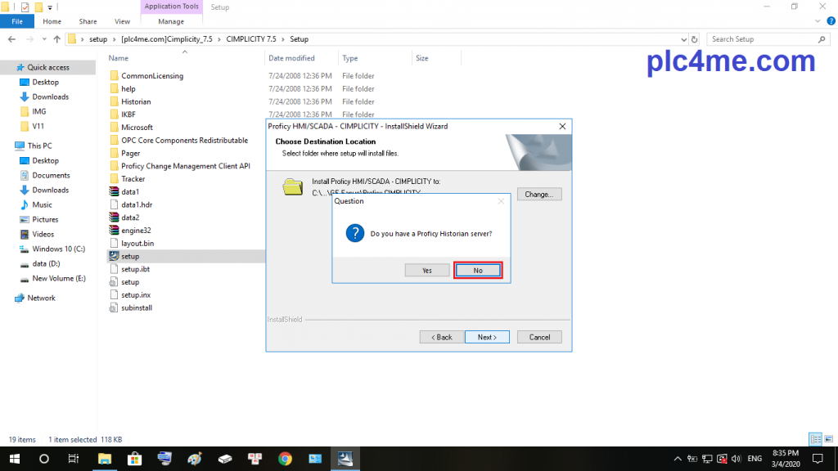Open the address bar history dropdown
This screenshot has width=838, height=471.
(683, 39)
